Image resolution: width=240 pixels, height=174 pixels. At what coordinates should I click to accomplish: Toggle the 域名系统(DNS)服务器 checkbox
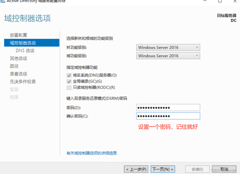coord(69,75)
